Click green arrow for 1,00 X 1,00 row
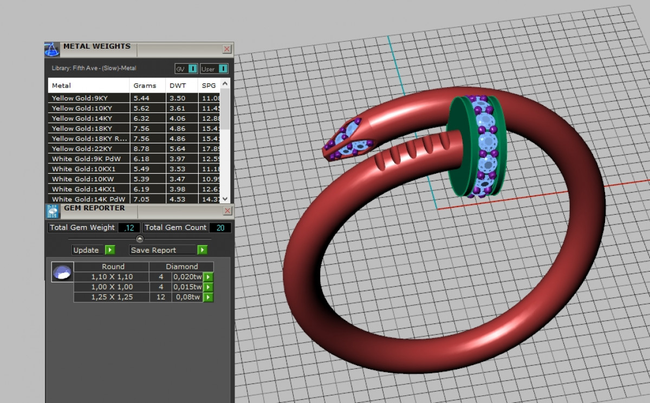 (208, 287)
